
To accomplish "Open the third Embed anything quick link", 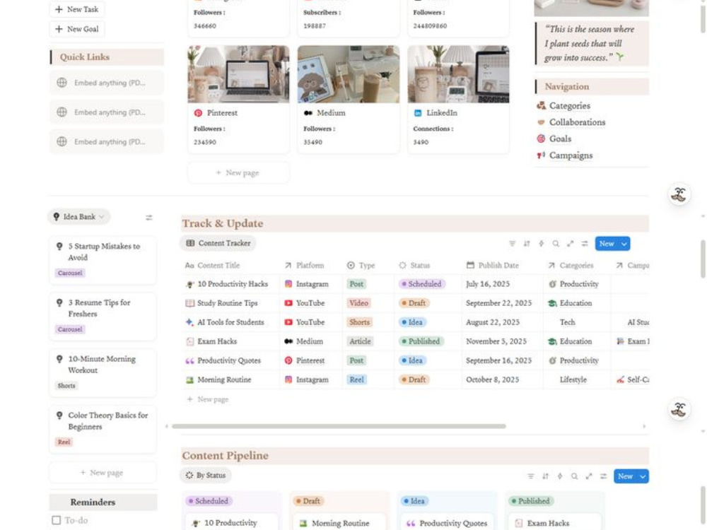I will 107,141.
